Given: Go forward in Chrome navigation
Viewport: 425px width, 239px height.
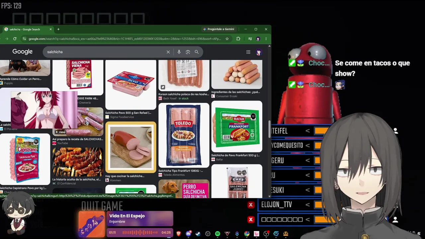Looking at the screenshot, I should (7, 39).
